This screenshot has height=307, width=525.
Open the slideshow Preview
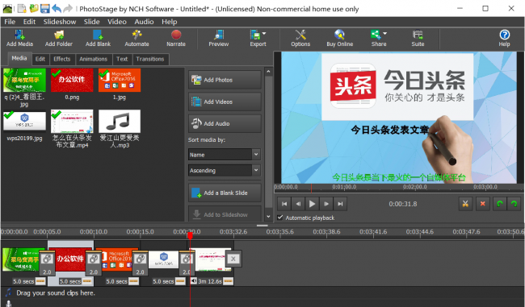tap(219, 38)
